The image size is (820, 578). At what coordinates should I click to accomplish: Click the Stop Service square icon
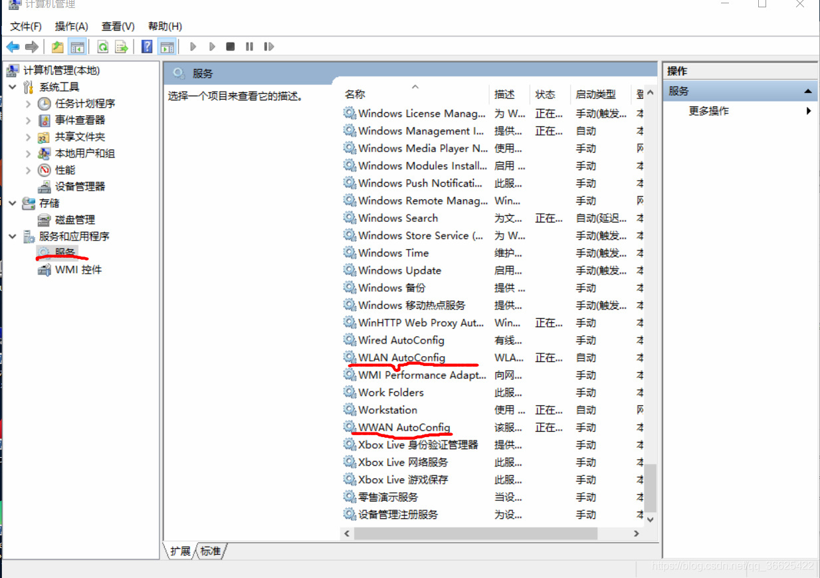[231, 47]
